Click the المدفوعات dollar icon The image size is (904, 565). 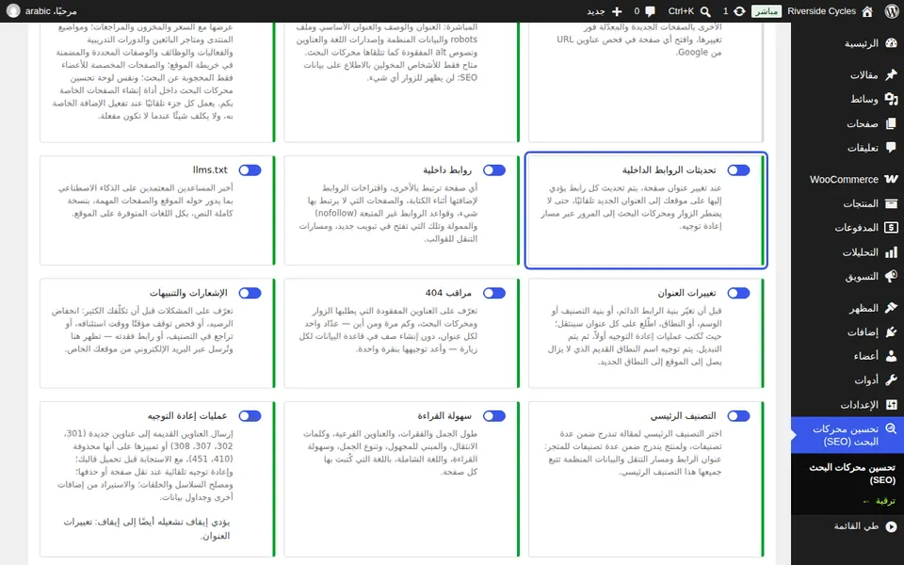click(x=892, y=228)
